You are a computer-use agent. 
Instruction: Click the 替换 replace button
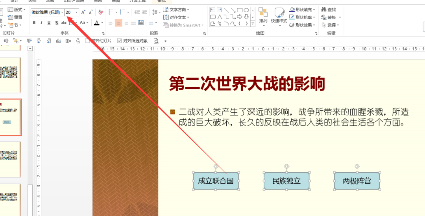click(x=331, y=17)
